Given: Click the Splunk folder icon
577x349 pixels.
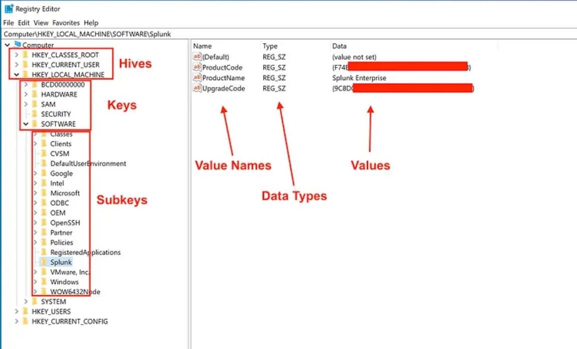Looking at the screenshot, I should [x=44, y=262].
